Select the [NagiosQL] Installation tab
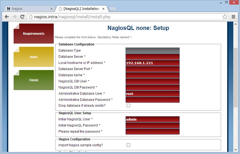 (82, 9)
